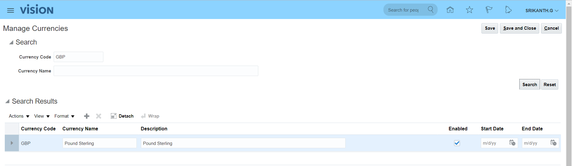572x166 pixels.
Task: Open the Actions menu
Action: [19, 116]
